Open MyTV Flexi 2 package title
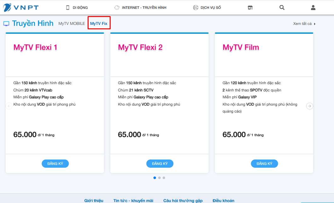 coord(140,47)
